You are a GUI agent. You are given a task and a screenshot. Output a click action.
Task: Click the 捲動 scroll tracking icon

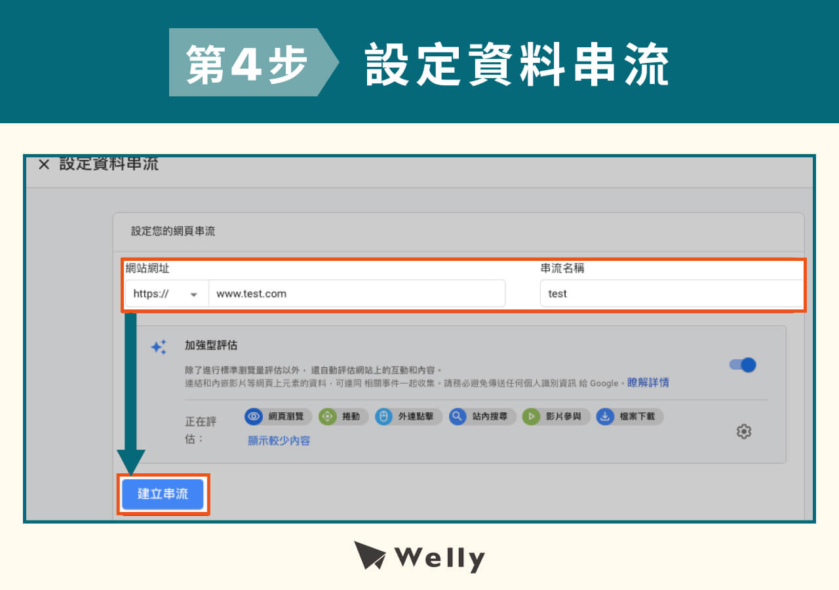click(x=328, y=417)
